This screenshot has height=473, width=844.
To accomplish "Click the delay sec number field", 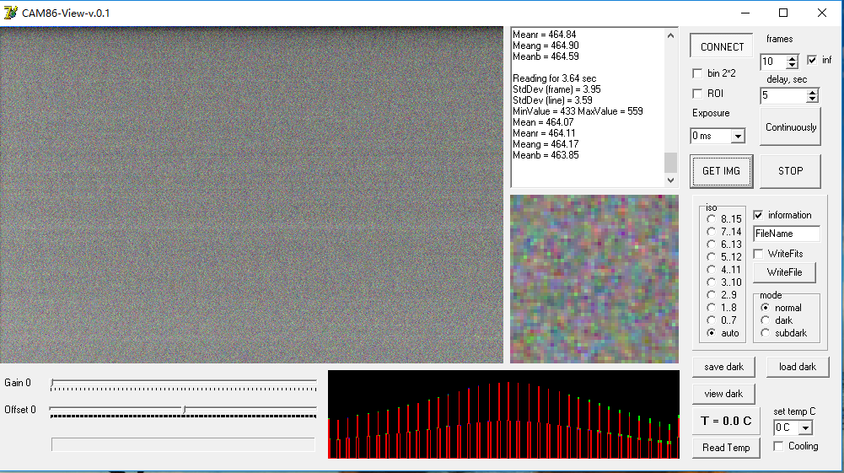I will (783, 96).
